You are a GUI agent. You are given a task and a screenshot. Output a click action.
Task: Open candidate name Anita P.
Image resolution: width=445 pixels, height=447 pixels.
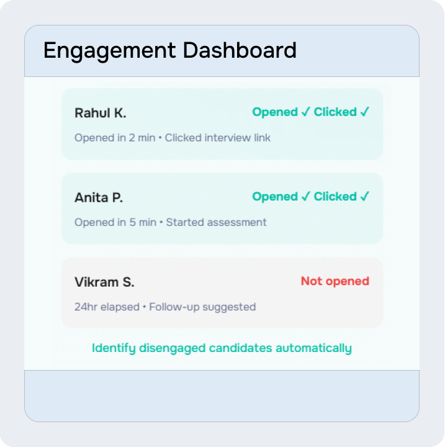click(x=99, y=197)
